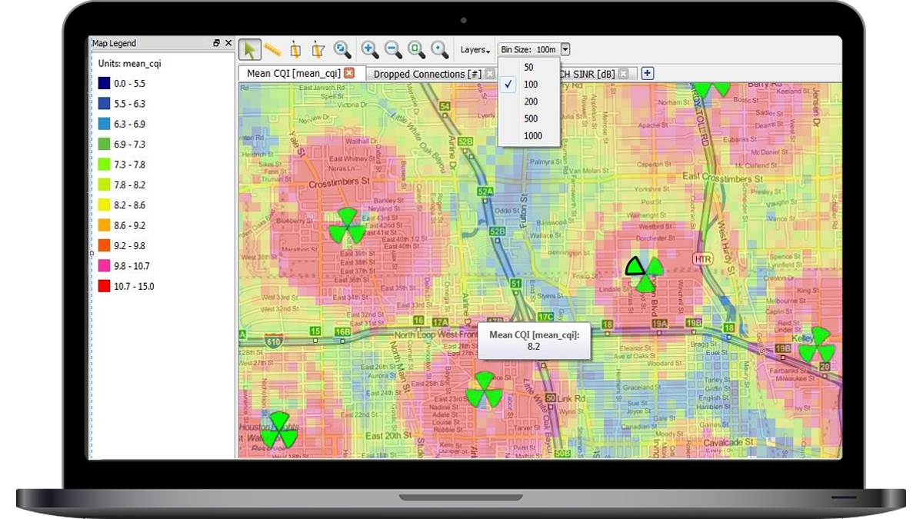923x519 pixels.
Task: Choose the checked 100 bin size option
Action: (x=531, y=85)
